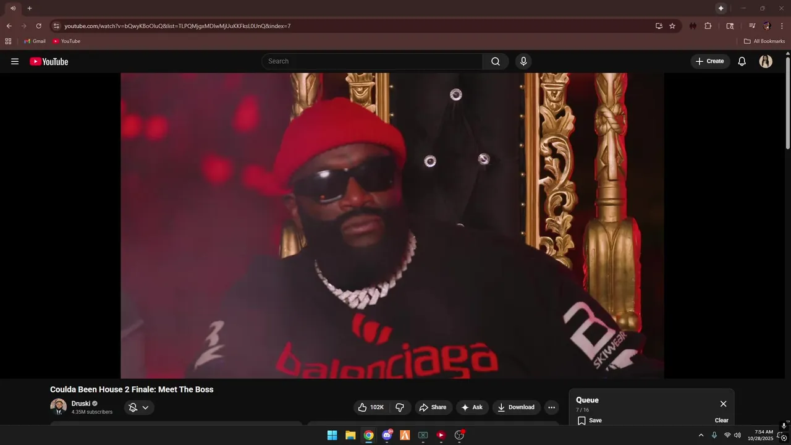Go back in the browser
This screenshot has height=445, width=791.
click(x=9, y=26)
